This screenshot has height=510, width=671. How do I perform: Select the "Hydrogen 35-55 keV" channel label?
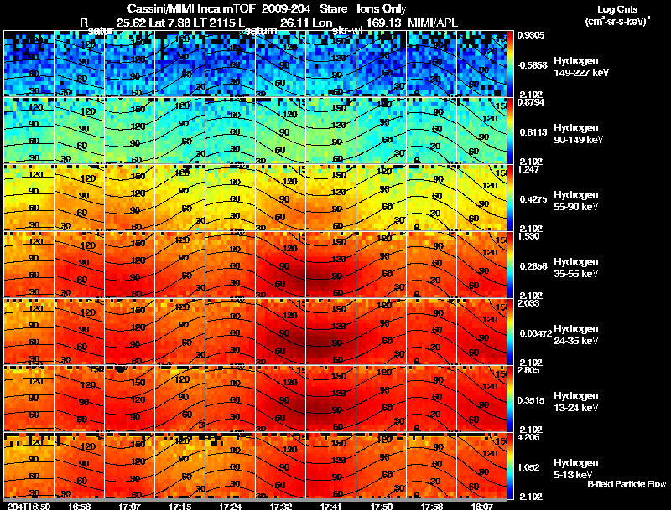pos(576,267)
